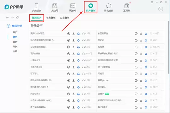Refresh the page with reload icon
This screenshot has height=113, width=170.
[x=18, y=18]
